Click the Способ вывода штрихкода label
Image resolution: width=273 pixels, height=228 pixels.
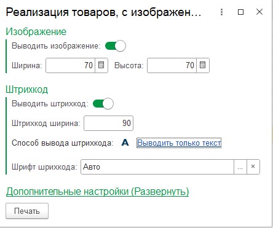(x=63, y=143)
